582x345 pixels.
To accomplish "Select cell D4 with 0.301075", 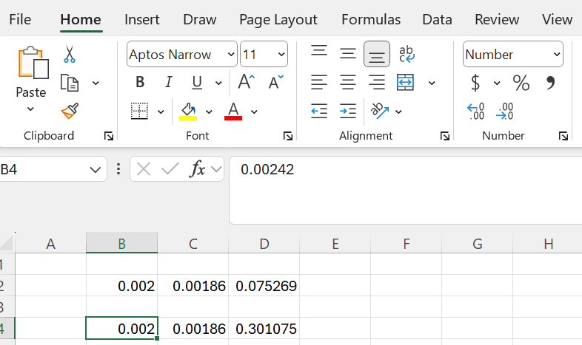I will click(264, 328).
